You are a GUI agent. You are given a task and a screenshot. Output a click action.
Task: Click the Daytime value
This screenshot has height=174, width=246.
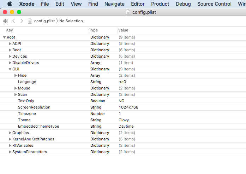[x=126, y=126]
